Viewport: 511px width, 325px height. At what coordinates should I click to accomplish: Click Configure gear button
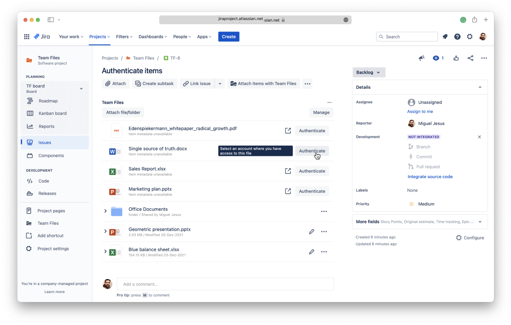pos(470,238)
